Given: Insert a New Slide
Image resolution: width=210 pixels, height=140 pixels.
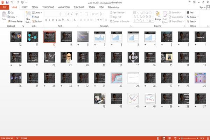Looking at the screenshot, I should 28,17.
